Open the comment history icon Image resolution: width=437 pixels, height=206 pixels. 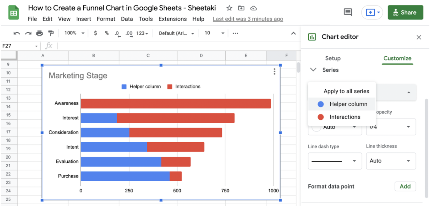[x=348, y=13]
